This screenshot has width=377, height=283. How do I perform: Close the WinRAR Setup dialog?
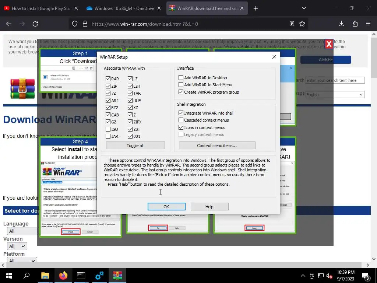coord(274,57)
